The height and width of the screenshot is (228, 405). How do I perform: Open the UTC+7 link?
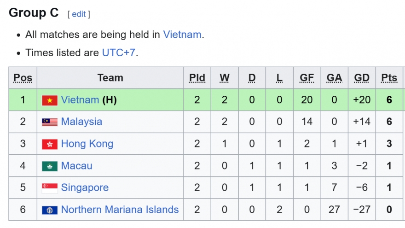[118, 53]
